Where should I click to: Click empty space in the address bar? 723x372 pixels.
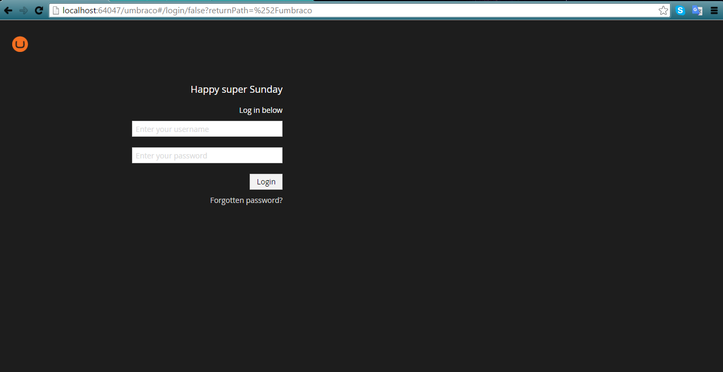[477, 11]
